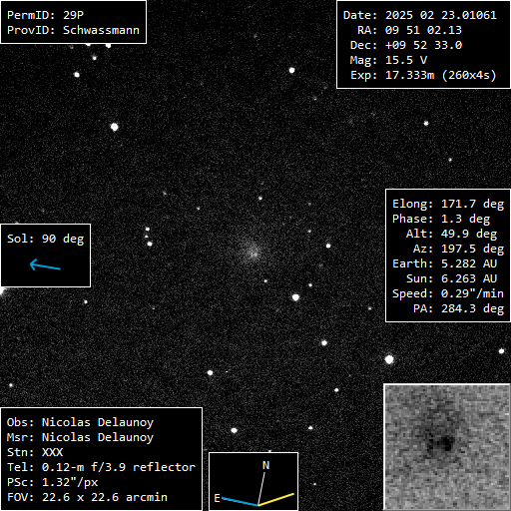
Task: Click the 'E' compass label
Action: [x=217, y=498]
